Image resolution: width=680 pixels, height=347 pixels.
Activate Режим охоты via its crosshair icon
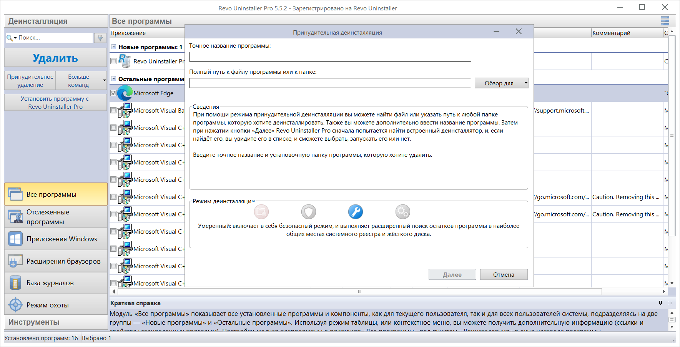pos(15,305)
